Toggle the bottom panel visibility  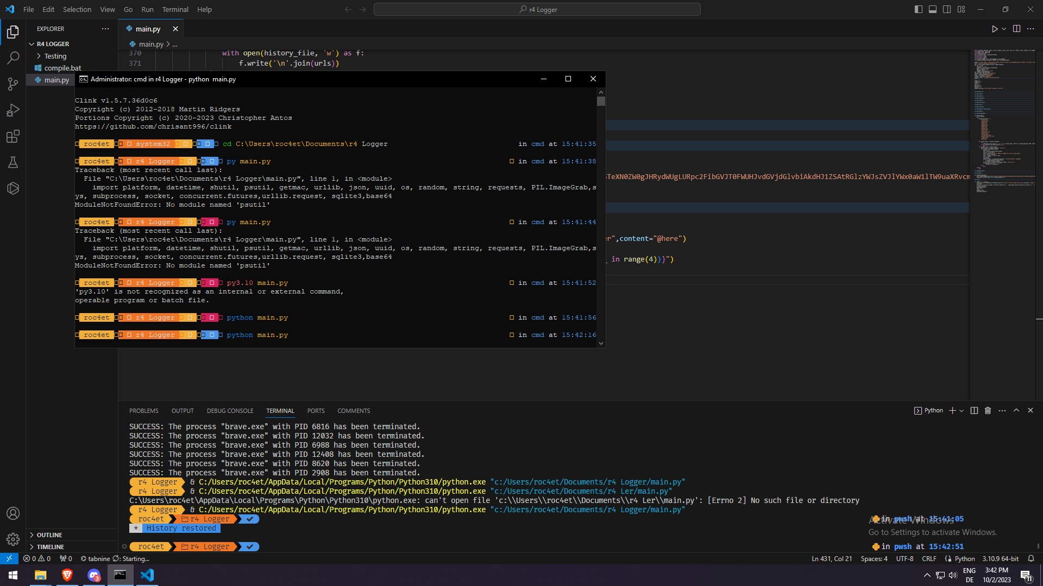point(932,9)
